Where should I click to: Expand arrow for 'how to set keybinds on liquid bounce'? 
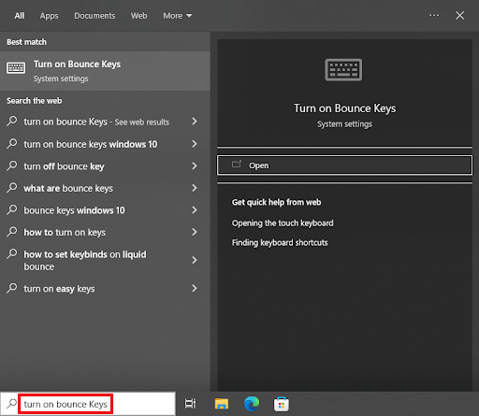(195, 260)
